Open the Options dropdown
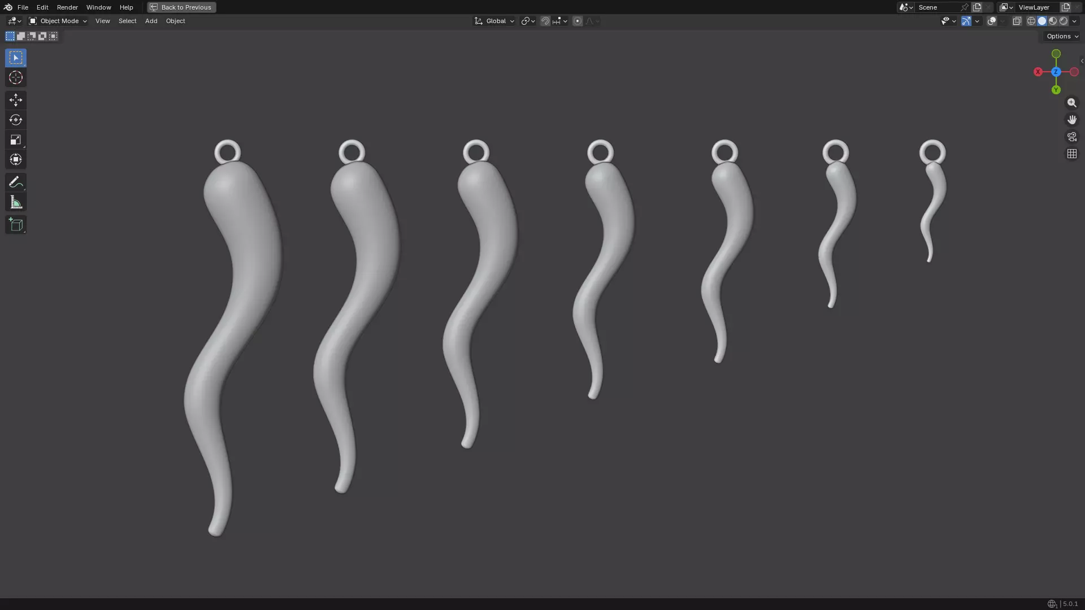Image resolution: width=1085 pixels, height=610 pixels. pyautogui.click(x=1062, y=36)
